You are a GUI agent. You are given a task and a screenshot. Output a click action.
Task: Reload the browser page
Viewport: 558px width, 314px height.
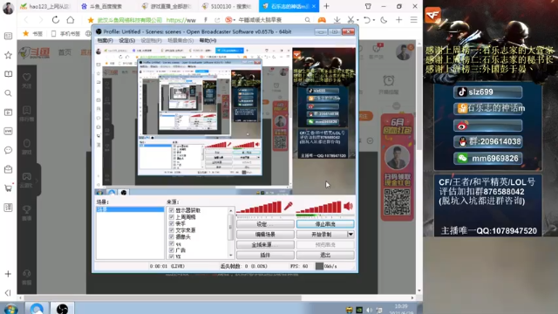56,20
